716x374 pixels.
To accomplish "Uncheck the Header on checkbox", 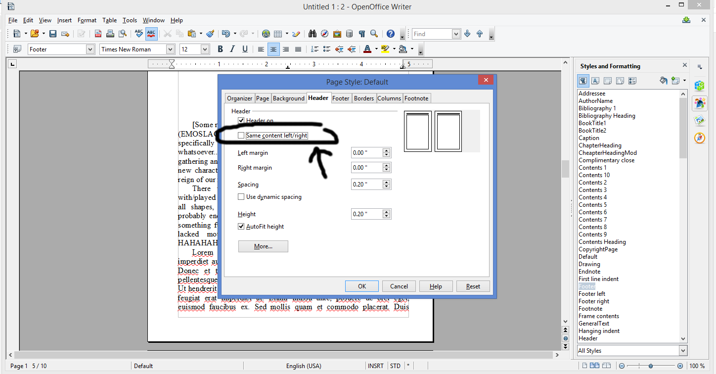I will [241, 121].
